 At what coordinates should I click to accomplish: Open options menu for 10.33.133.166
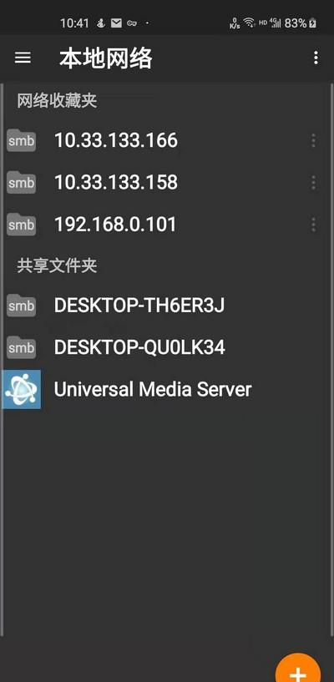click(313, 140)
